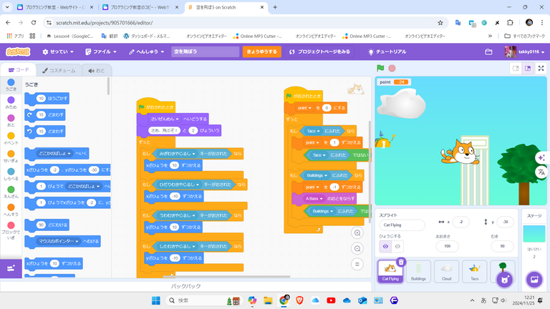The height and width of the screenshot is (309, 550).
Task: Open ひだりむきやじるし key dropdown
Action: point(179,185)
